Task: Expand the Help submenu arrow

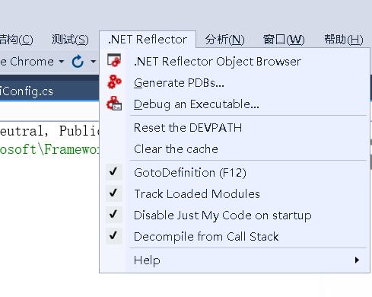Action: tap(357, 260)
